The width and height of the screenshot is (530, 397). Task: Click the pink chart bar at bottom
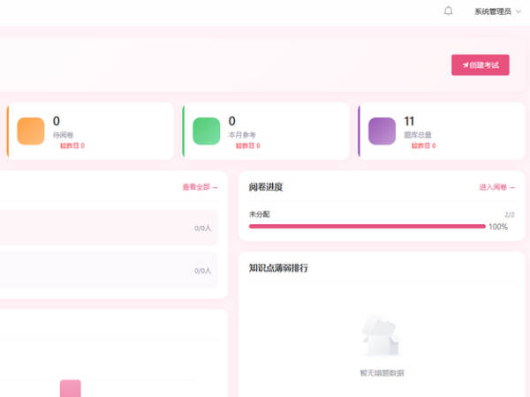coord(71,388)
